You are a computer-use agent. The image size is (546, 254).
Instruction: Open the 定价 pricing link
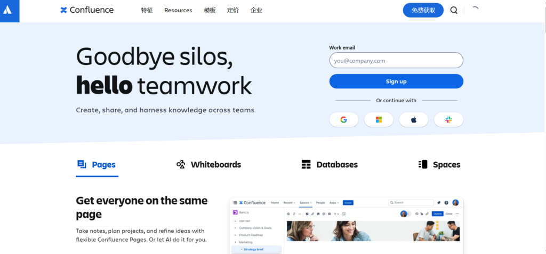(232, 10)
